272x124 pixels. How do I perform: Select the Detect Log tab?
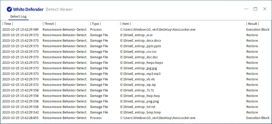(18, 17)
